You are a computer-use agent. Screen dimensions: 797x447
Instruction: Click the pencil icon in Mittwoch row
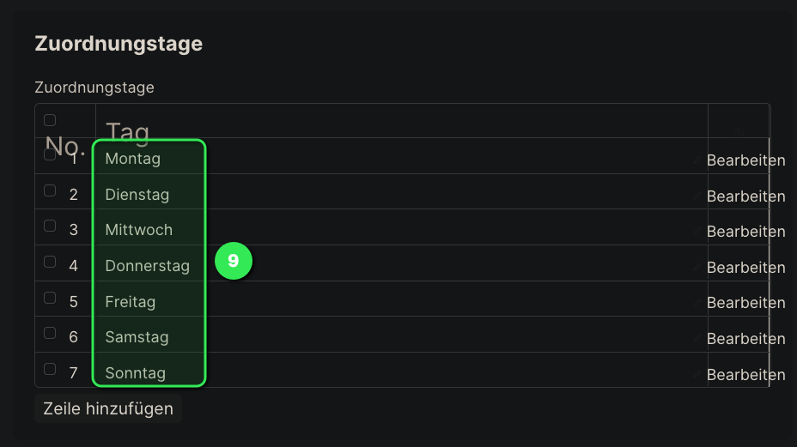pos(697,232)
